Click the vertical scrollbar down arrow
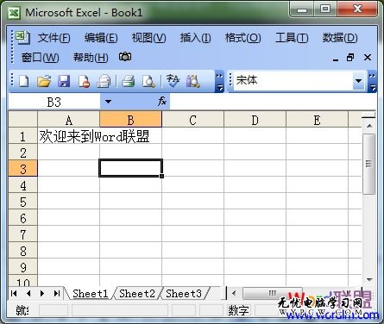Viewport: 384px width, 324px height. point(369,279)
